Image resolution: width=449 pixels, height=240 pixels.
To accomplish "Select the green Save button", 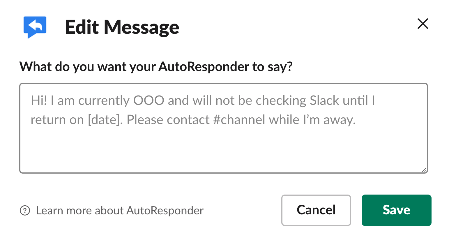I will (396, 210).
